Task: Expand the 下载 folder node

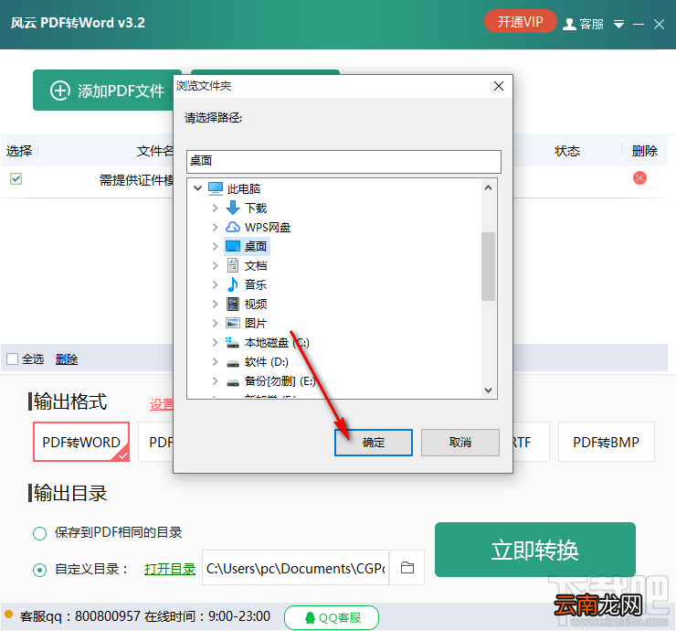Action: click(215, 208)
